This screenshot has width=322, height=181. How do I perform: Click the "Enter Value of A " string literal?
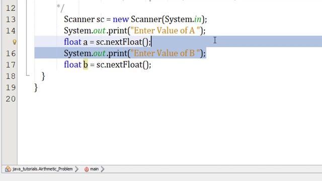click(x=166, y=31)
